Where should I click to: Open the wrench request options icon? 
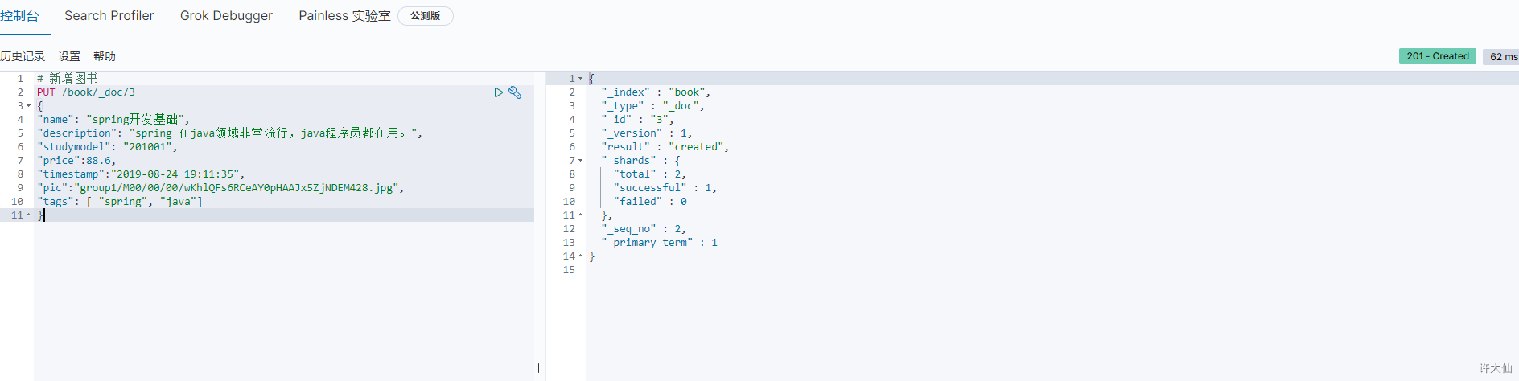[x=515, y=92]
